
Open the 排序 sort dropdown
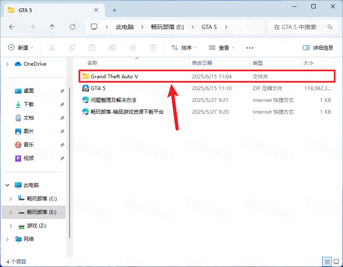tap(184, 48)
